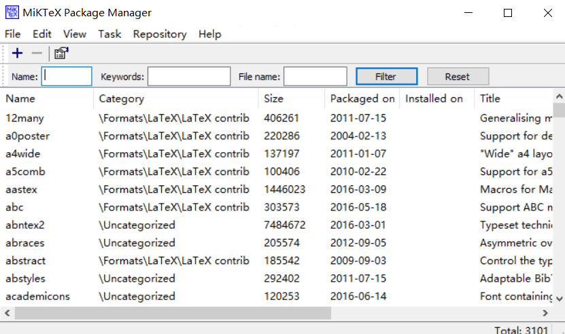
Task: Click the vertical scrollbar up arrow
Action: (x=559, y=96)
